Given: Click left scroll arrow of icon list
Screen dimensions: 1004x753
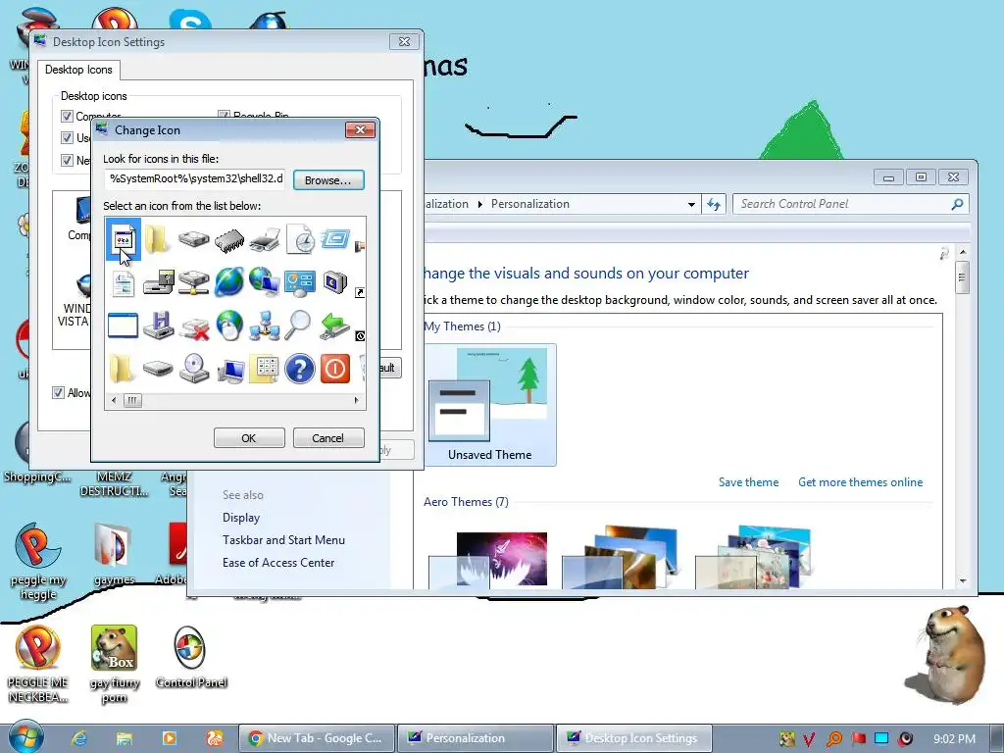Looking at the screenshot, I should (x=114, y=400).
